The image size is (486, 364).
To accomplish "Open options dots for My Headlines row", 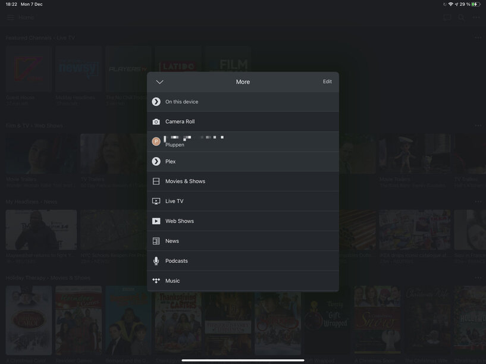I will click(x=478, y=202).
